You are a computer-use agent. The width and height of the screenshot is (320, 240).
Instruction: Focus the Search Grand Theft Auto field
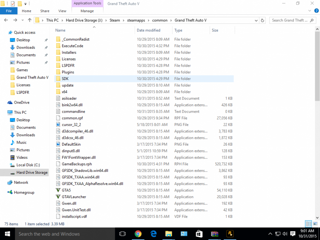(x=289, y=20)
